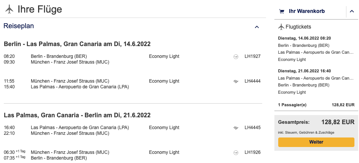Click Las Palmas - Berlin return heading

[77, 115]
